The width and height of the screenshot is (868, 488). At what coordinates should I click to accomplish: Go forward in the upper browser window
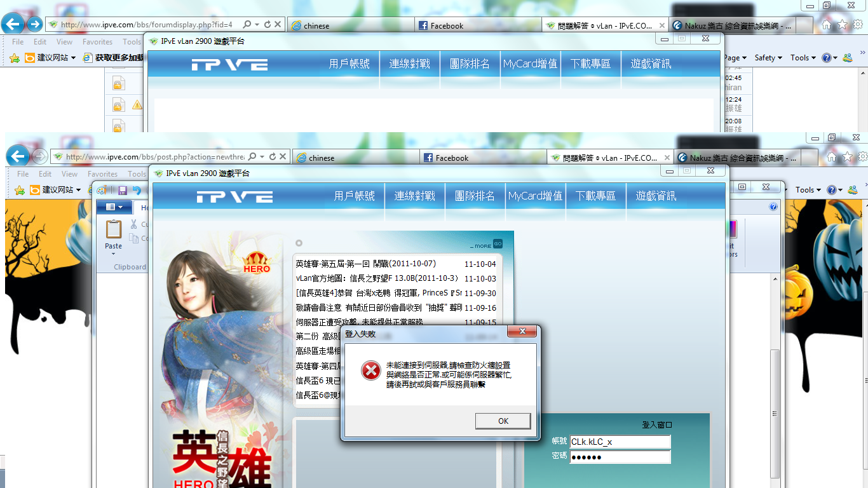point(34,24)
